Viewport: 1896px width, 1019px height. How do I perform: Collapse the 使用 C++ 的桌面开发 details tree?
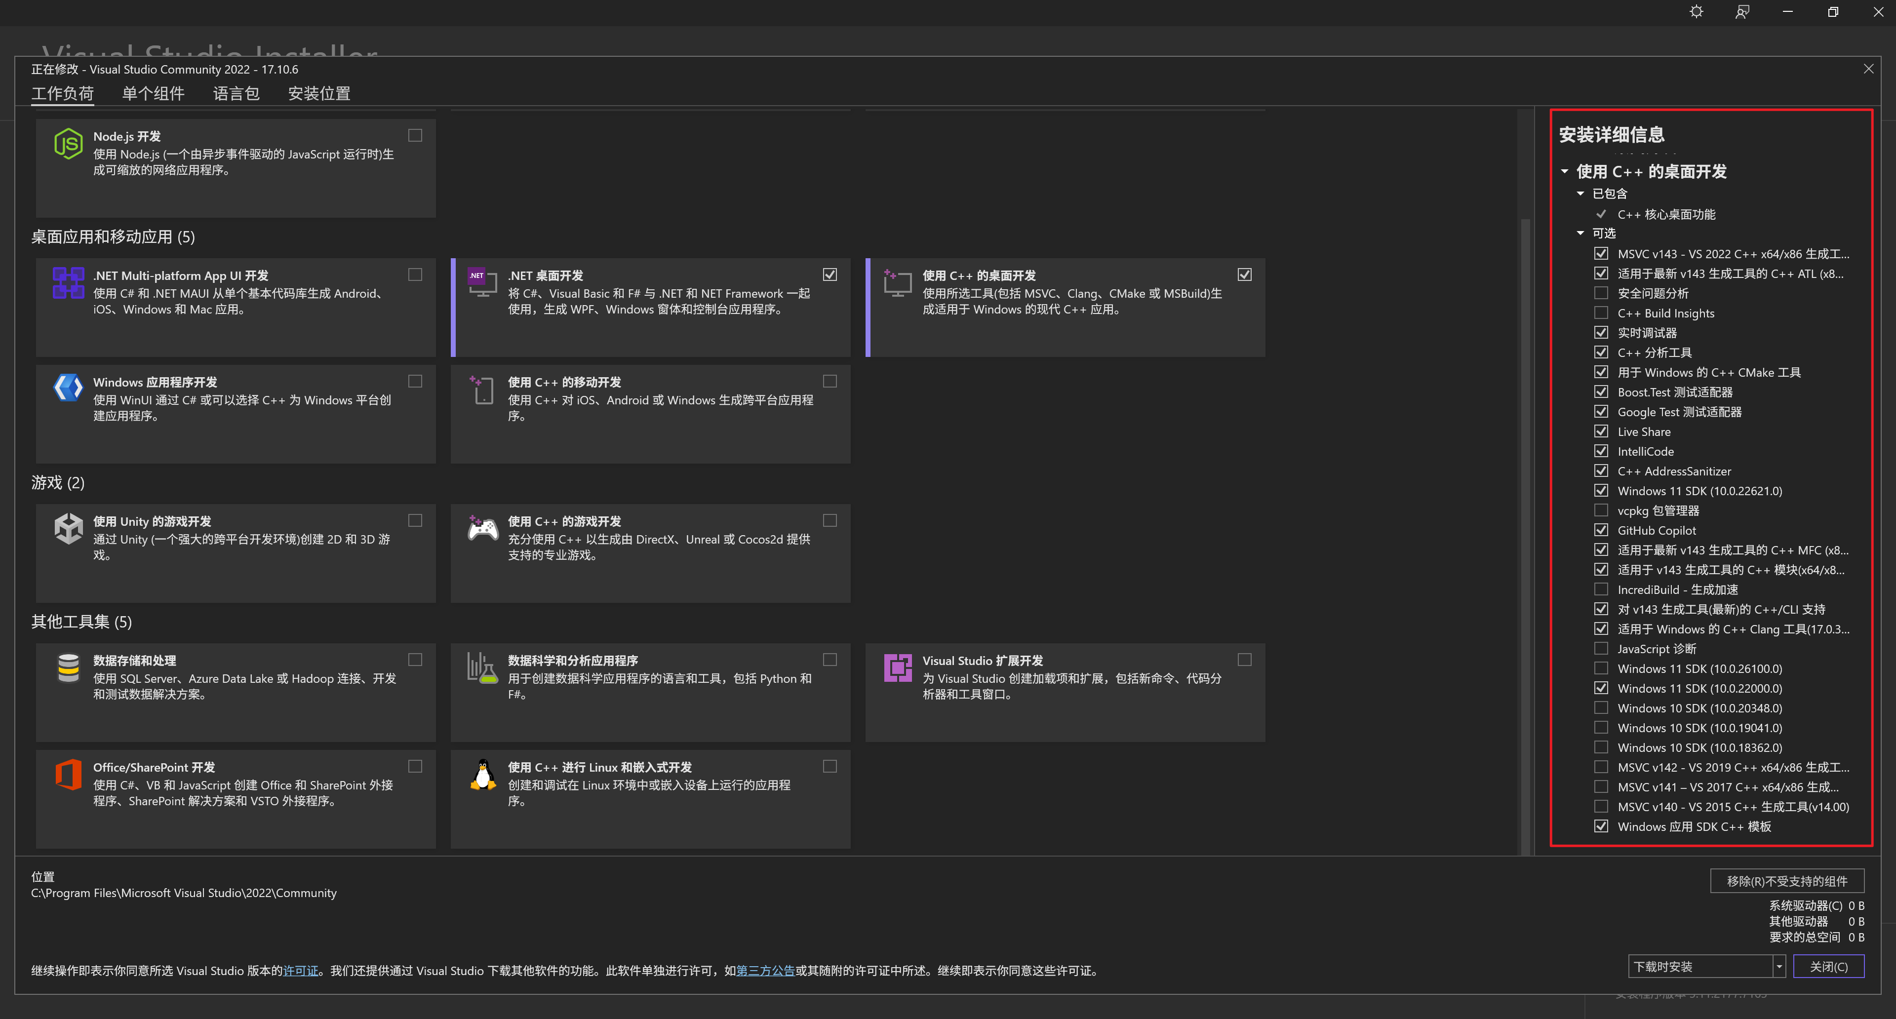(x=1565, y=171)
